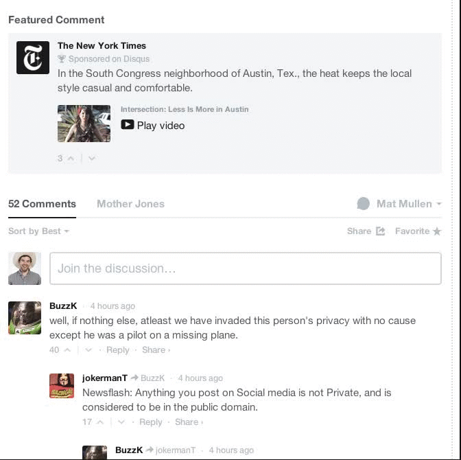461x460 pixels.
Task: Upvote jokermanT's Newsflash reply
Action: 100,422
